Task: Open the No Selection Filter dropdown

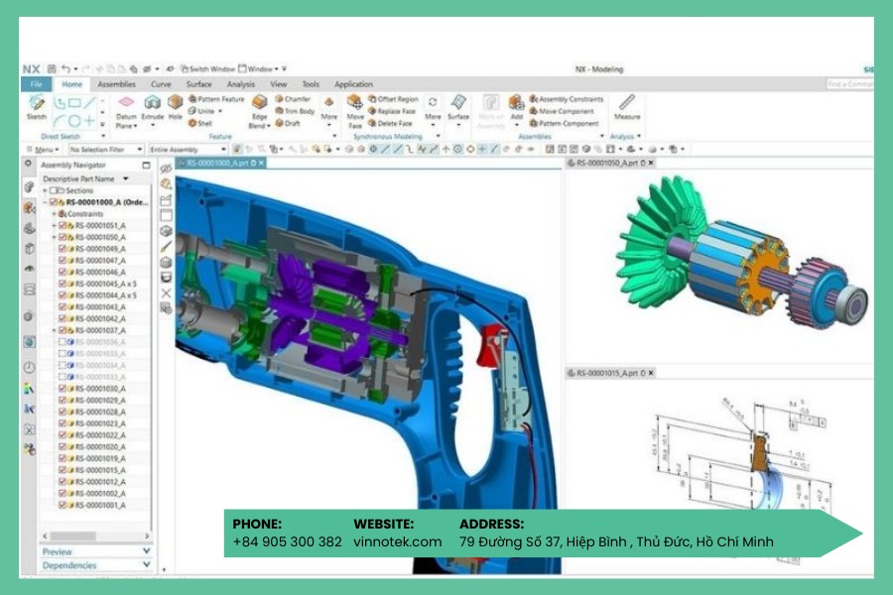Action: [x=105, y=149]
